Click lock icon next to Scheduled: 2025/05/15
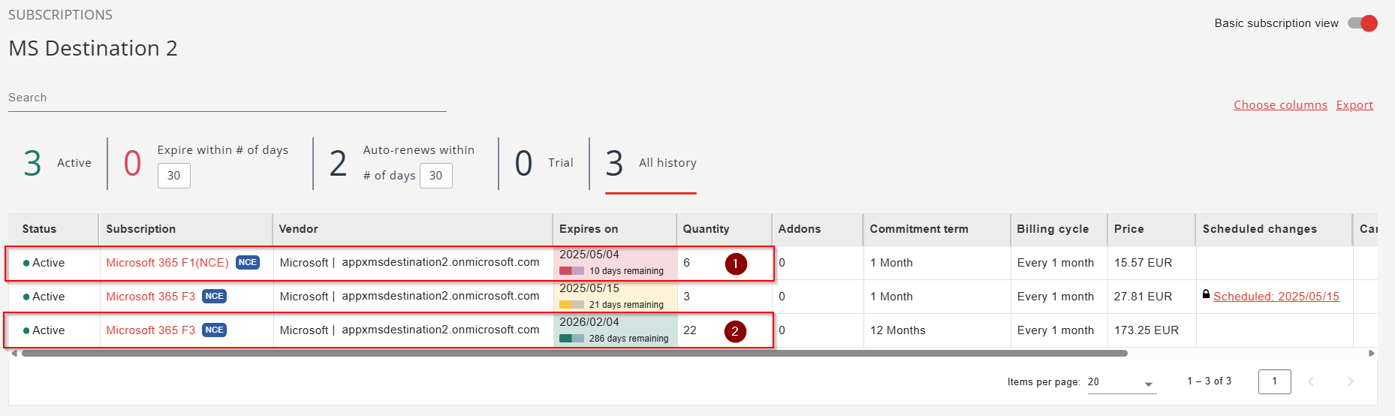Image resolution: width=1395 pixels, height=416 pixels. coord(1206,294)
